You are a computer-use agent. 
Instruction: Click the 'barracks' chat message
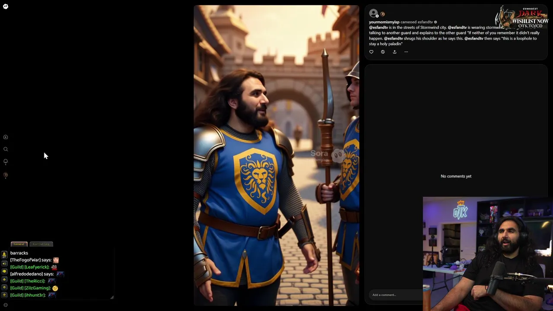(x=19, y=253)
